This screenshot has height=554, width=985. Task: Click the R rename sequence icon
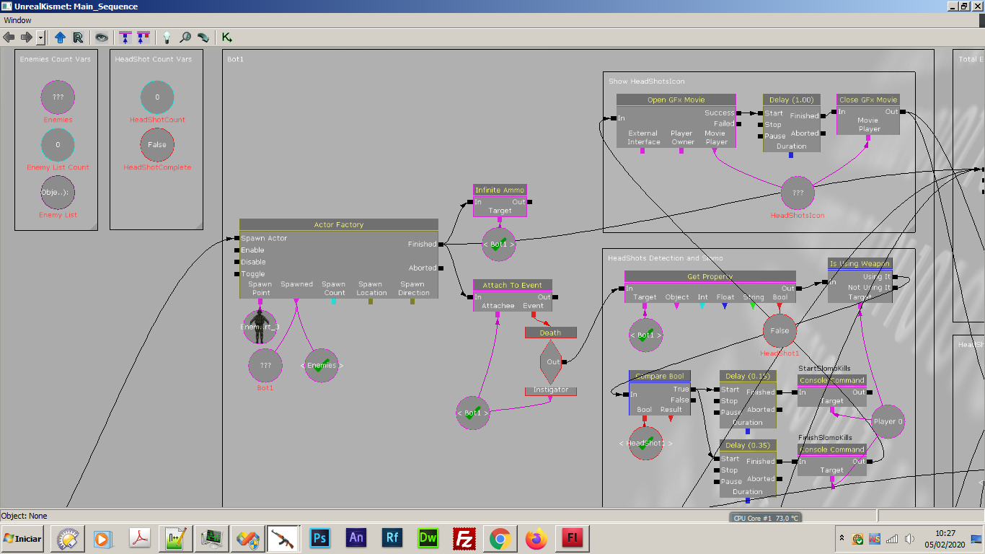(78, 37)
